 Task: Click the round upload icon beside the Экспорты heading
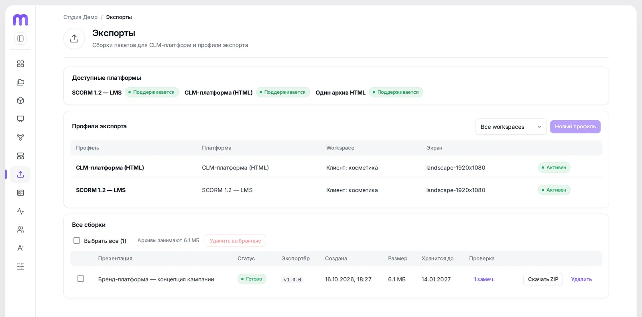(74, 38)
